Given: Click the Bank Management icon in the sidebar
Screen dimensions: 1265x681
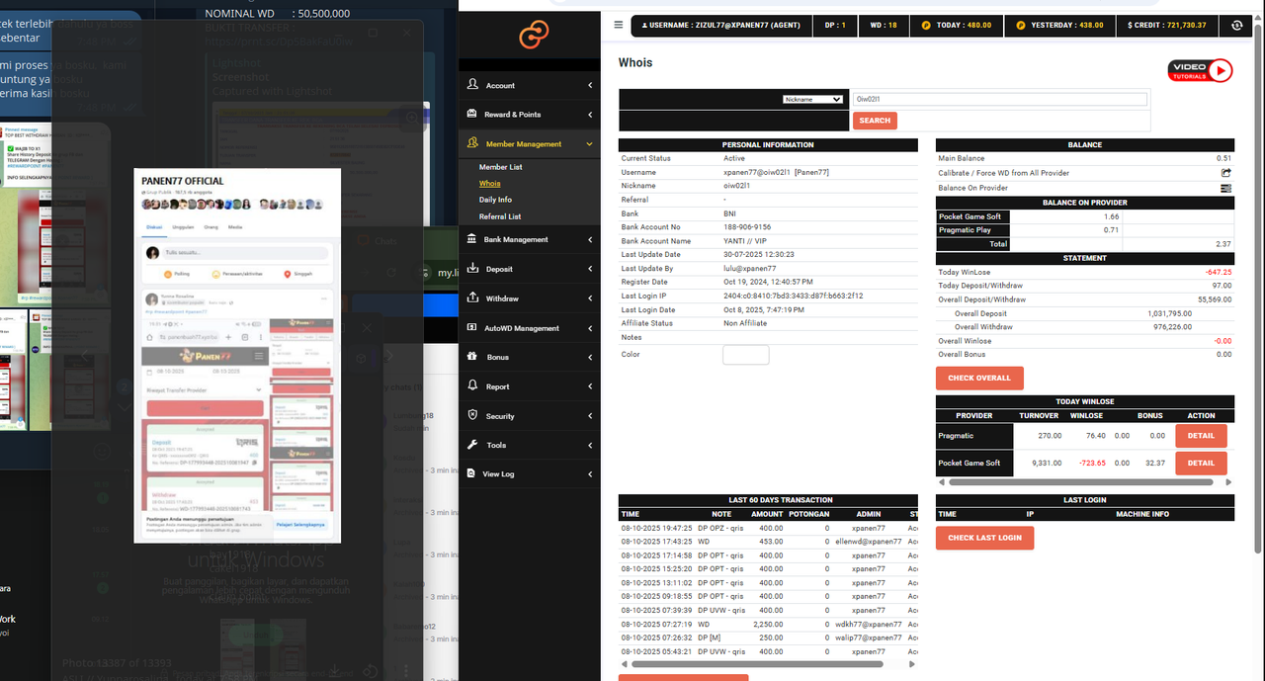Looking at the screenshot, I should [x=473, y=239].
